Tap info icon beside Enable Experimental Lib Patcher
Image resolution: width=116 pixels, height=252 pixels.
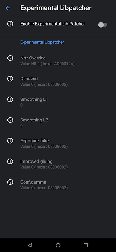pos(10,24)
